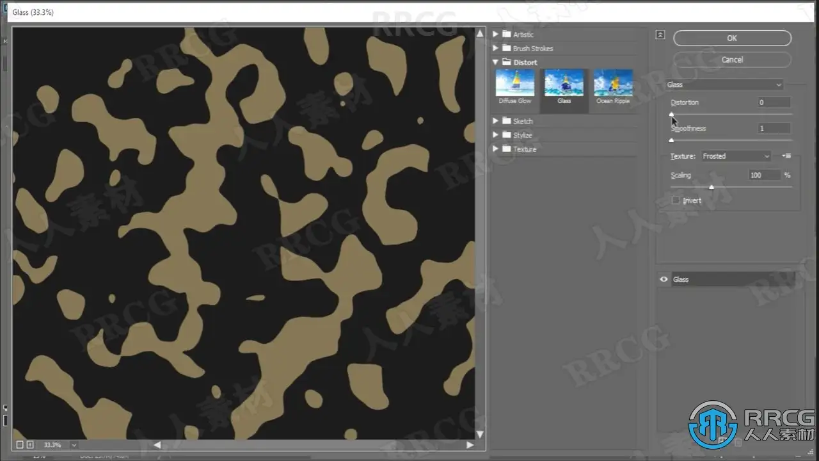Click the preview scroll left arrow

tap(157, 444)
